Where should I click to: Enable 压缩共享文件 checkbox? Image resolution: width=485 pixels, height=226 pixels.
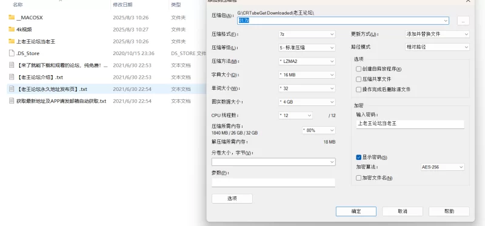(x=358, y=79)
